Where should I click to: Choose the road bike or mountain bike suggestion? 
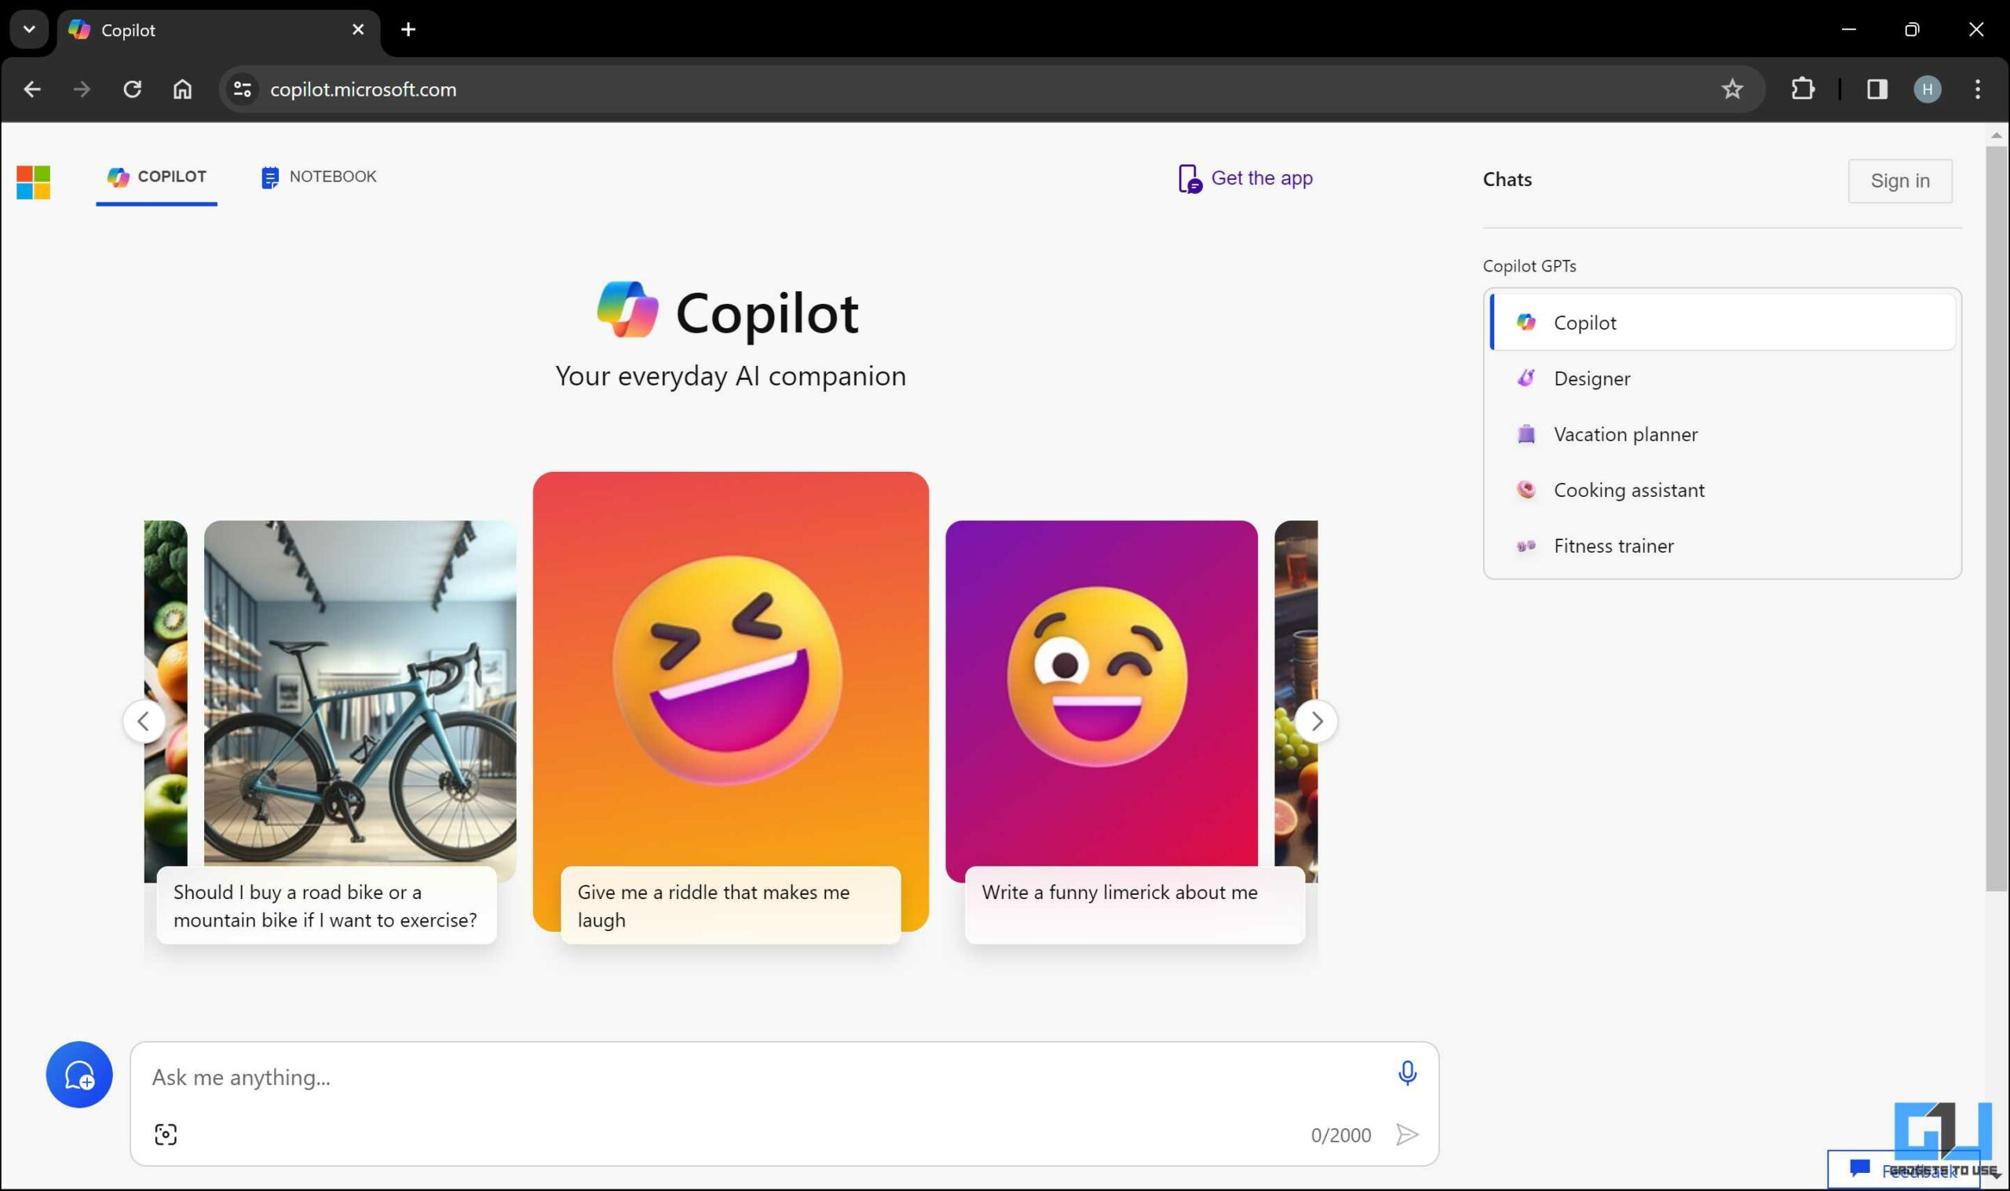pyautogui.click(x=327, y=905)
